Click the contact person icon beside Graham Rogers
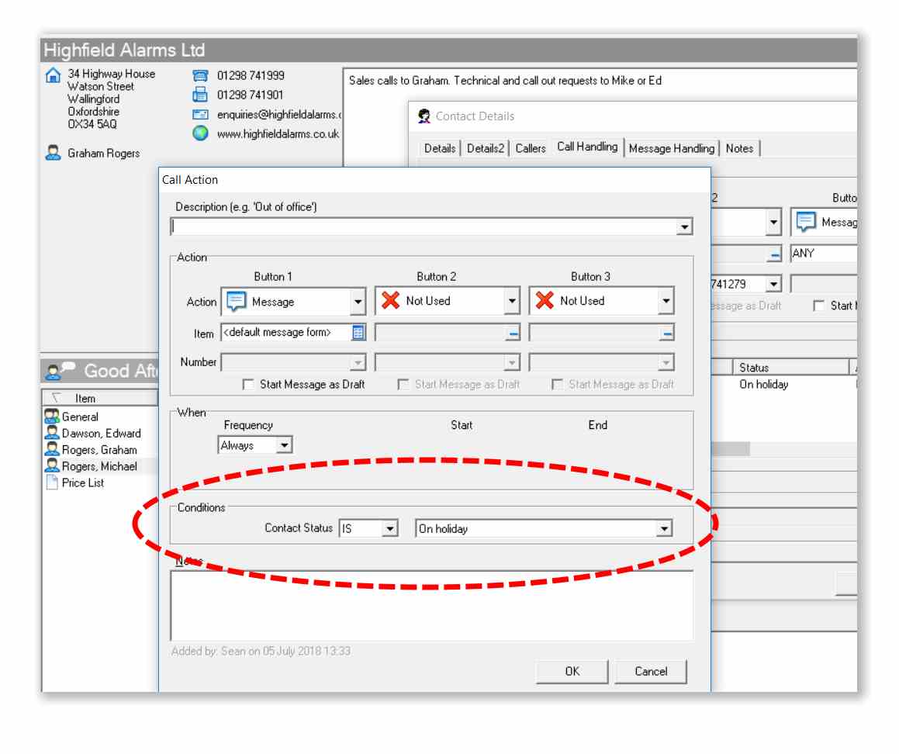 (x=53, y=153)
